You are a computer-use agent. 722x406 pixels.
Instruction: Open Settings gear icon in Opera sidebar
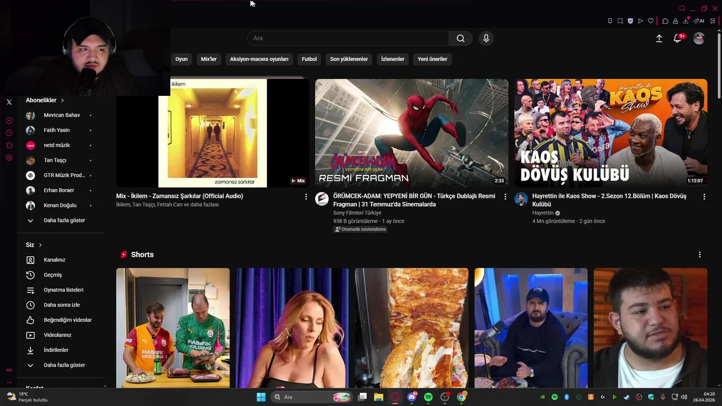9,158
